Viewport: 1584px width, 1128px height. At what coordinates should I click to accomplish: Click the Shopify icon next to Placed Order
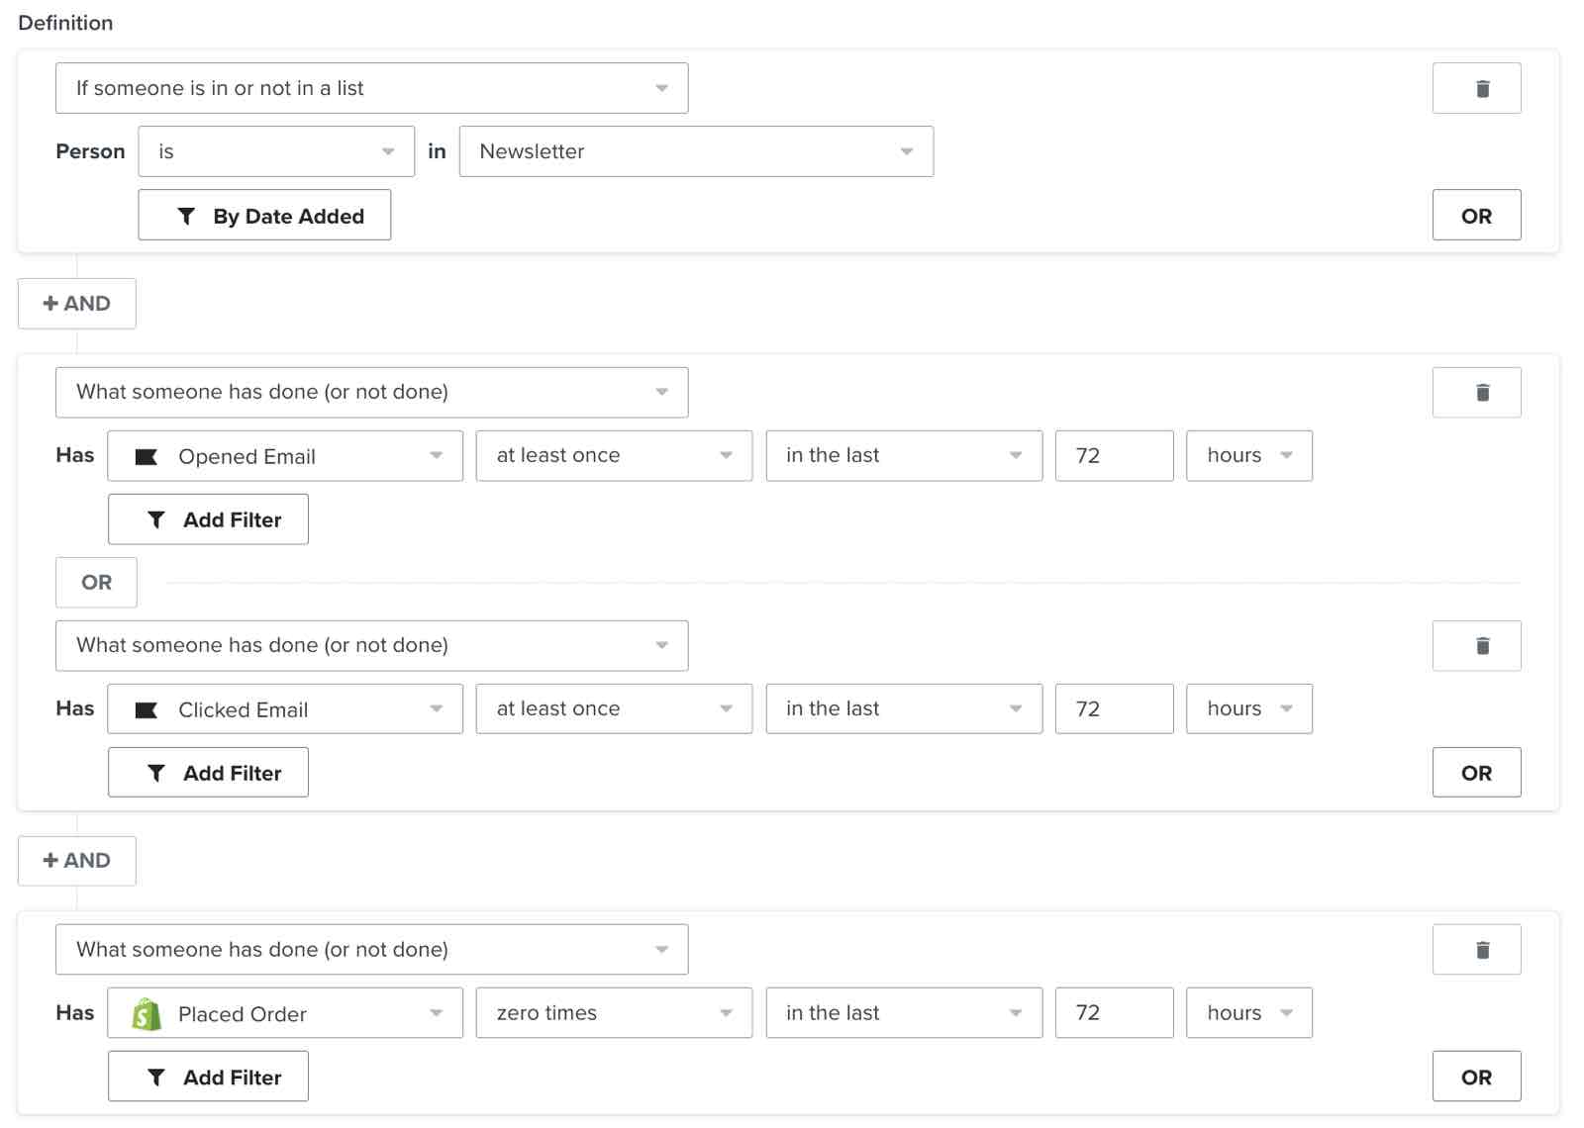click(146, 1012)
